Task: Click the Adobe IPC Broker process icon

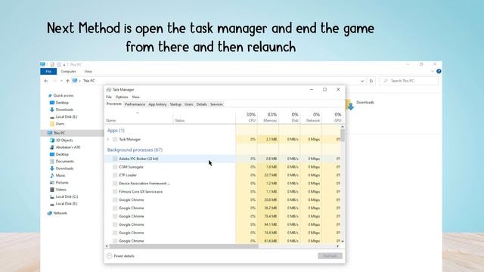Action: click(115, 159)
